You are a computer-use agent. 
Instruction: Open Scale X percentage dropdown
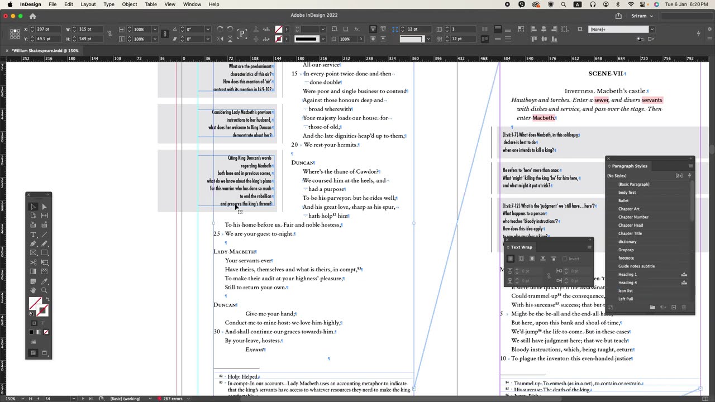click(x=155, y=29)
